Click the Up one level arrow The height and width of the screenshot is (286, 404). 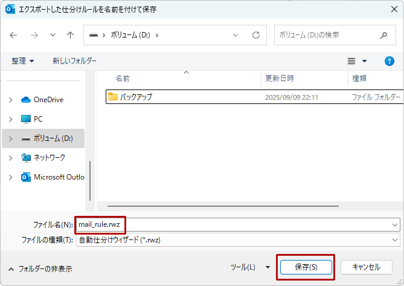pyautogui.click(x=70, y=35)
